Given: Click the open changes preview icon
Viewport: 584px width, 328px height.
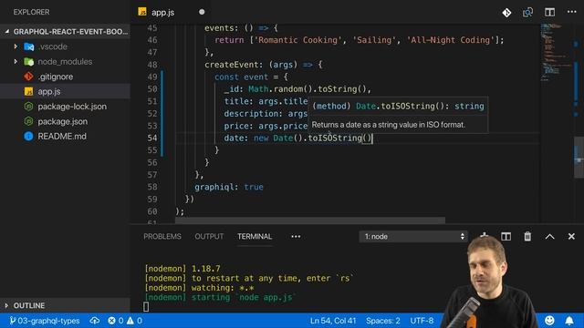Looking at the screenshot, I should point(527,12).
